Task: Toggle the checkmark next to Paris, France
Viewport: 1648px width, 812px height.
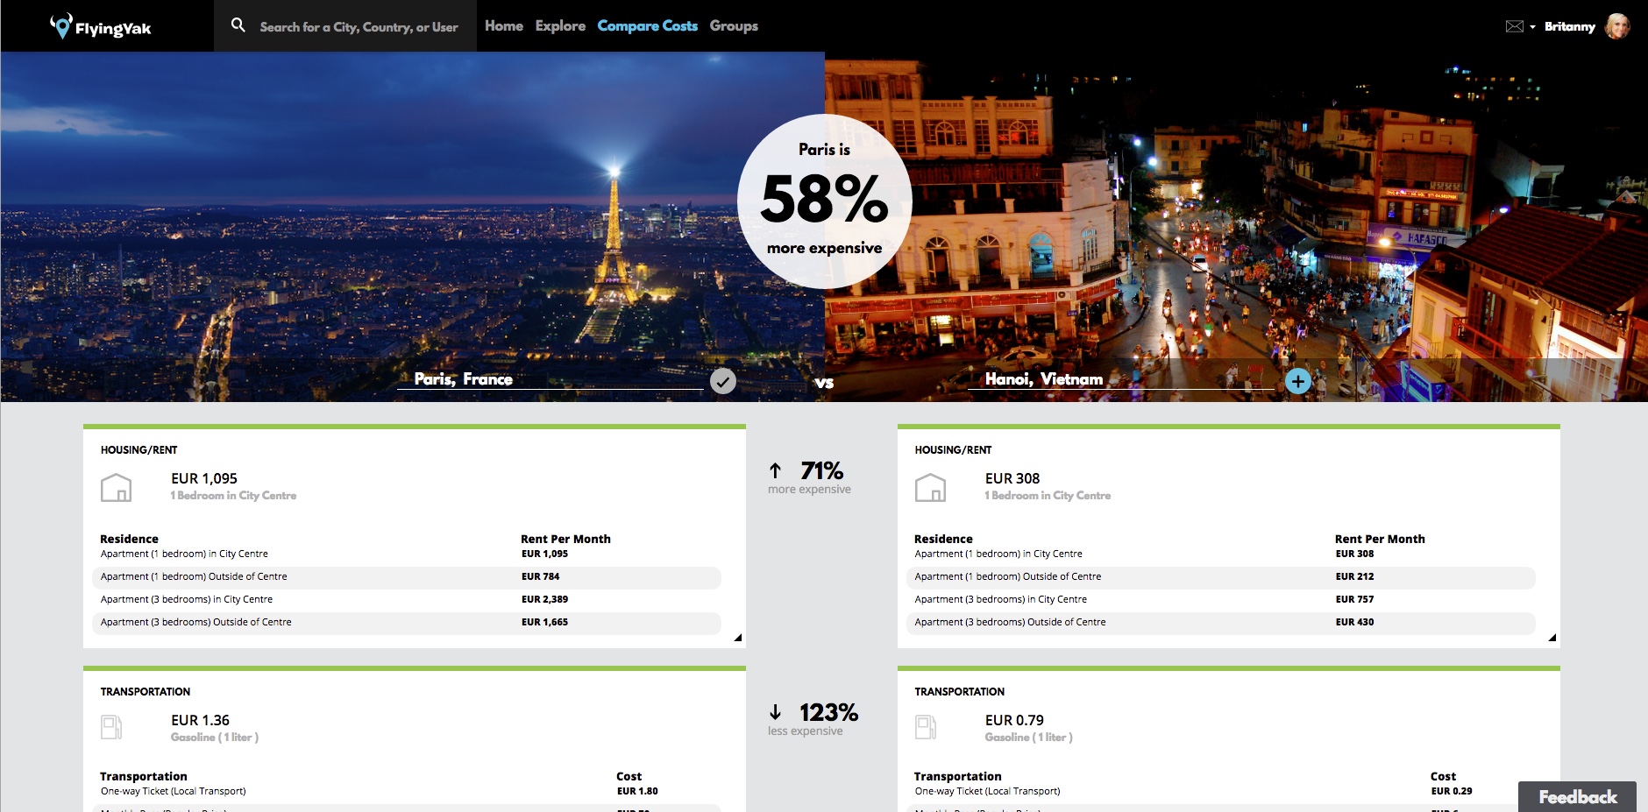Action: click(722, 381)
